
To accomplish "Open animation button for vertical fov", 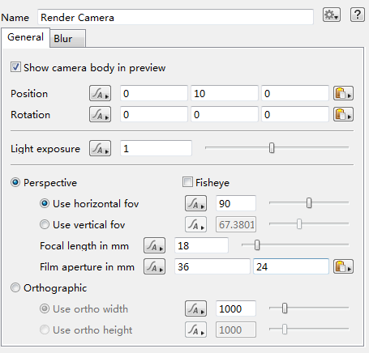I will tap(195, 224).
